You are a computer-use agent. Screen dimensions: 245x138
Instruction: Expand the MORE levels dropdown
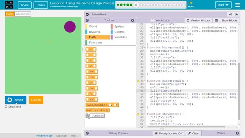pos(191,5)
